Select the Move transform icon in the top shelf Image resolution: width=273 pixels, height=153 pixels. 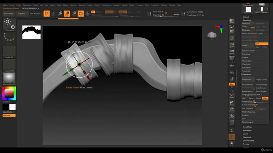pos(60,14)
